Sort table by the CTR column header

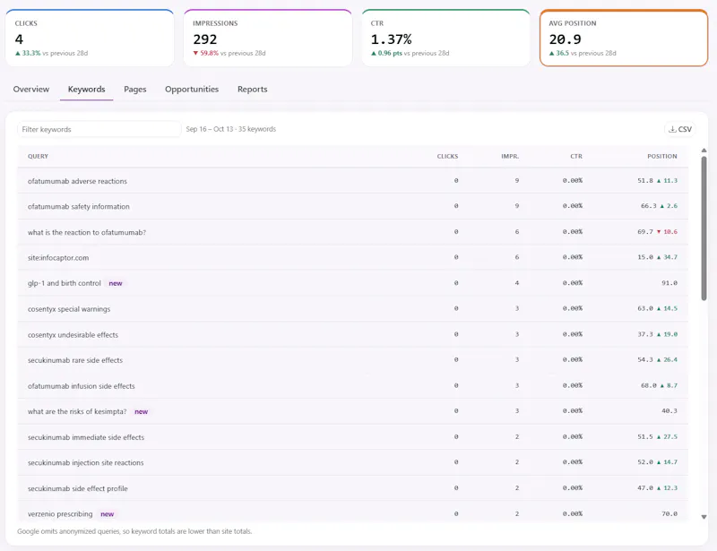tap(576, 157)
